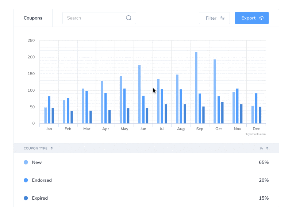Toggle the New series via its legend dot
The height and width of the screenshot is (219, 292).
(25, 162)
